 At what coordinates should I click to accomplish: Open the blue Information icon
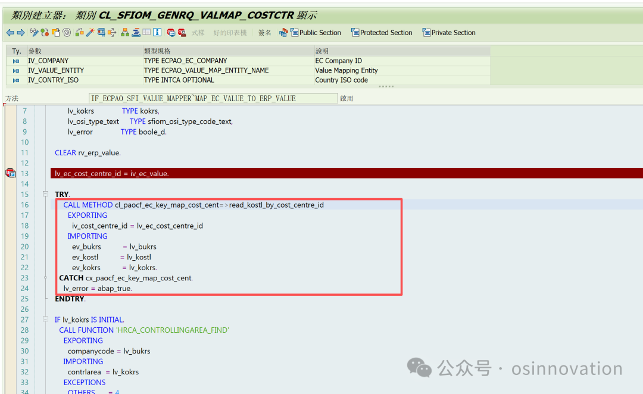point(157,32)
